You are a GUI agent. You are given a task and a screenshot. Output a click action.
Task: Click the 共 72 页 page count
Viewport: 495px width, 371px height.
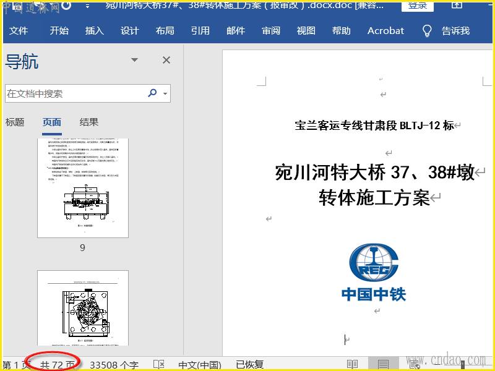(57, 365)
